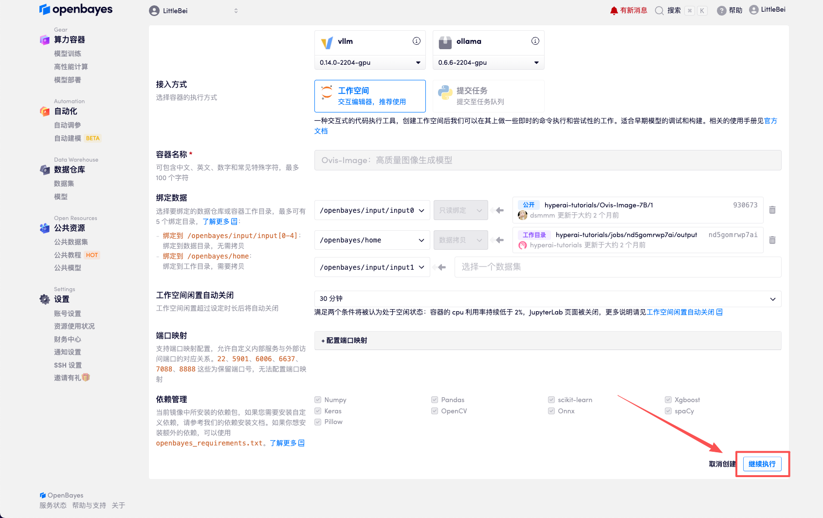823x518 pixels.
Task: Toggle the spaCy checkbox
Action: [x=668, y=411]
